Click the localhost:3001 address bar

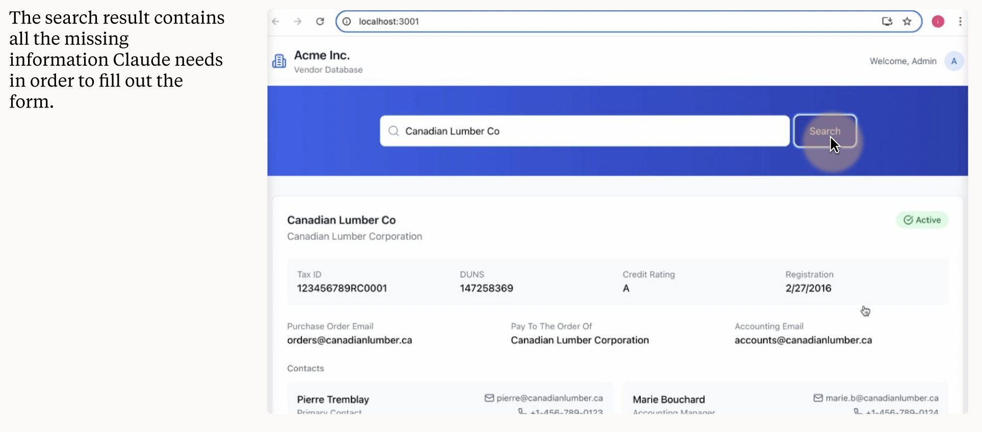pos(612,21)
